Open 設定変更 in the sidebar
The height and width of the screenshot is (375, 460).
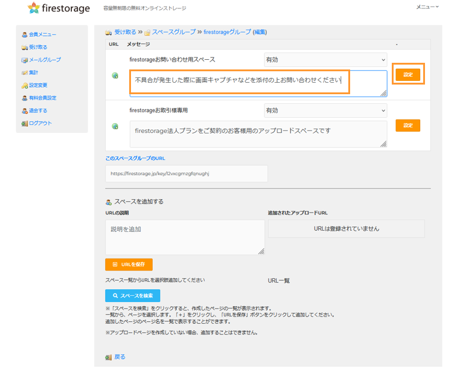pyautogui.click(x=38, y=85)
